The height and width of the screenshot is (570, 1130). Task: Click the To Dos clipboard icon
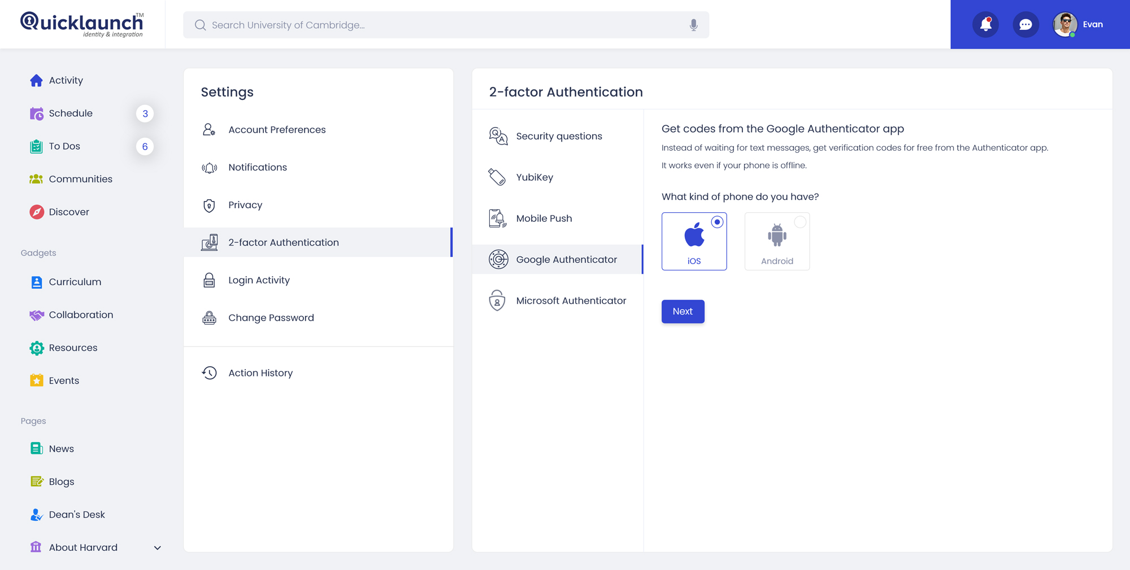point(36,146)
